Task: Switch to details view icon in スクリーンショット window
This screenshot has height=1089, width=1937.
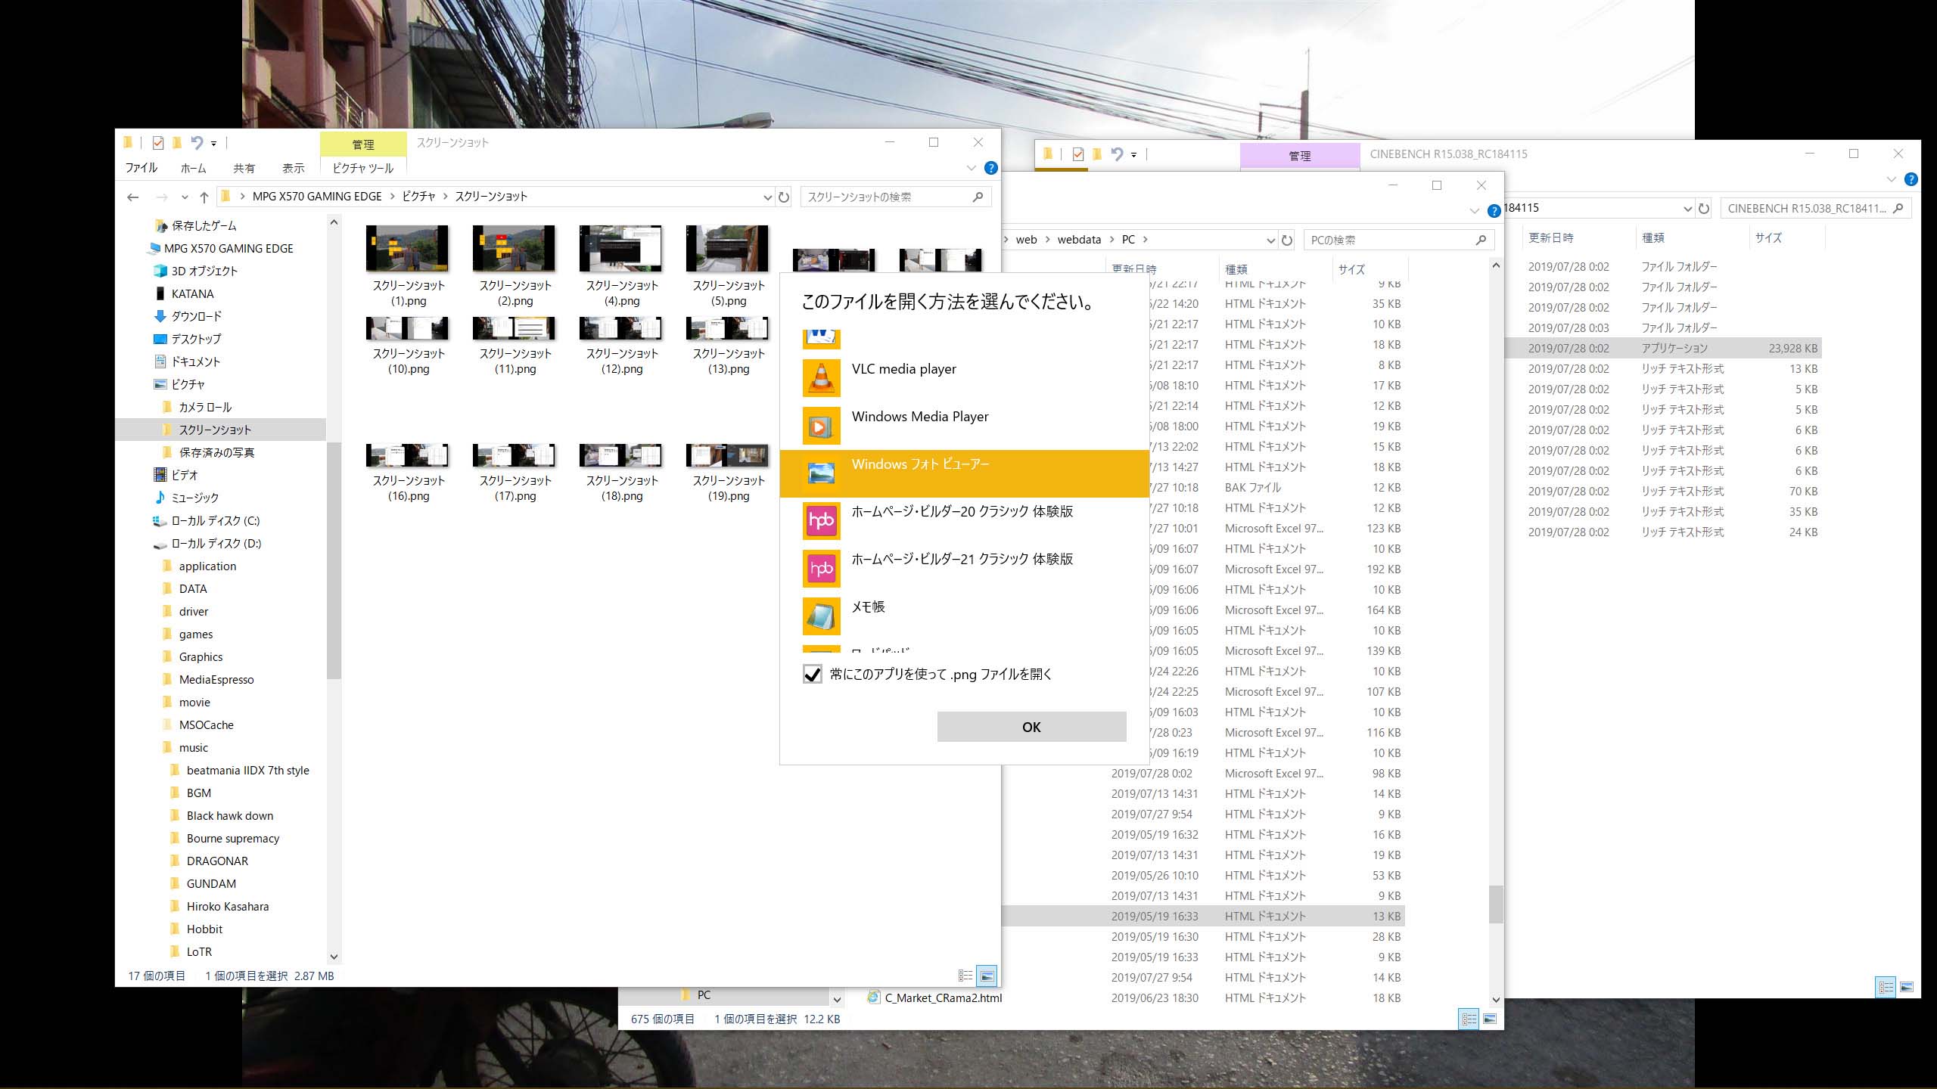Action: (965, 976)
